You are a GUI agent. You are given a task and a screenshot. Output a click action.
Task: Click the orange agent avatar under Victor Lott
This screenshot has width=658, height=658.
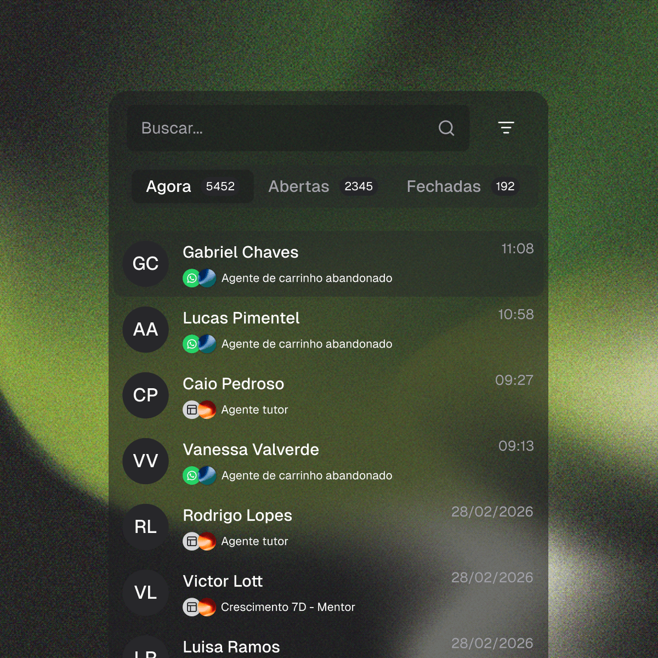pyautogui.click(x=207, y=607)
